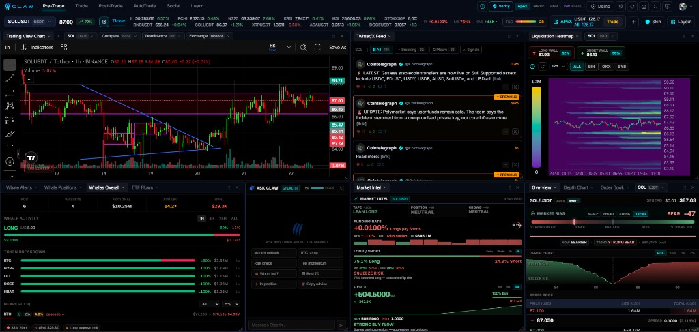699x332 pixels.
Task: Open the SOLUSDT symbol selector dropdown
Action: 30,21
